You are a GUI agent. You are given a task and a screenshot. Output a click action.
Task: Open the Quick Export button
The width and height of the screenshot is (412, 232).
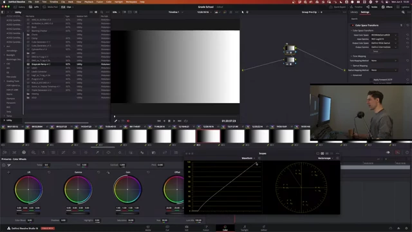pyautogui.click(x=337, y=7)
